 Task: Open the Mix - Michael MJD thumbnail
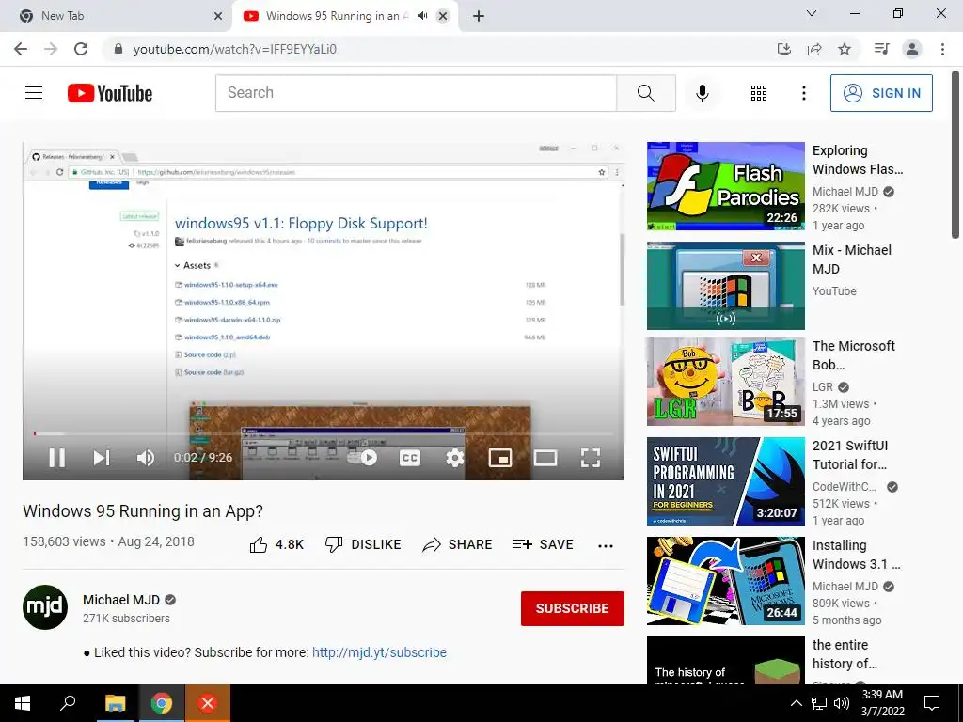pyautogui.click(x=725, y=286)
